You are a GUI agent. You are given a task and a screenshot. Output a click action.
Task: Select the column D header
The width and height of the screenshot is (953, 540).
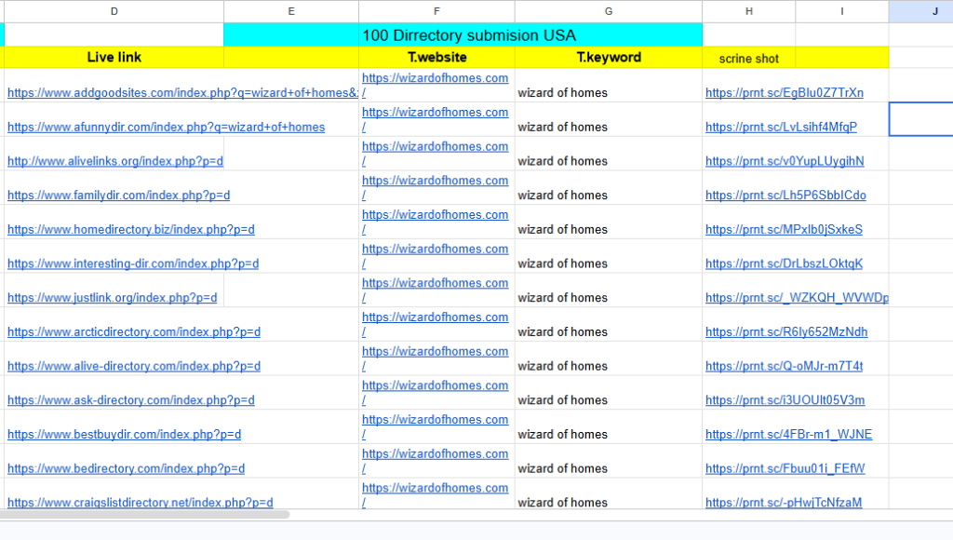coord(114,11)
